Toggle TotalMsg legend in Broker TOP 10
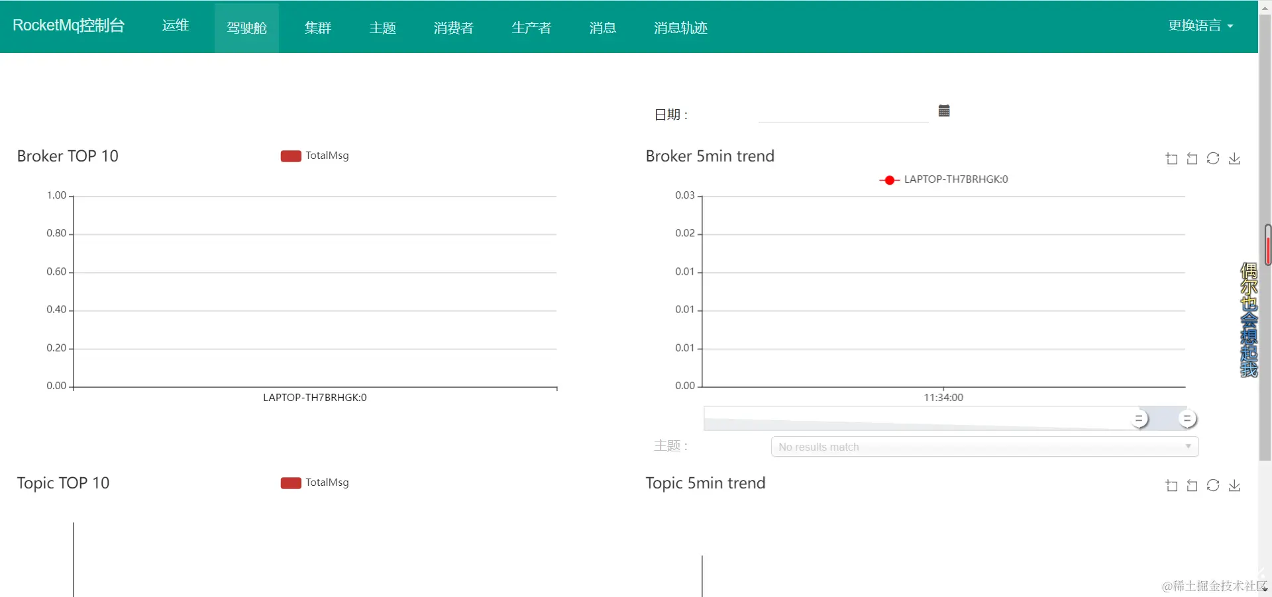The height and width of the screenshot is (597, 1272). coord(315,156)
